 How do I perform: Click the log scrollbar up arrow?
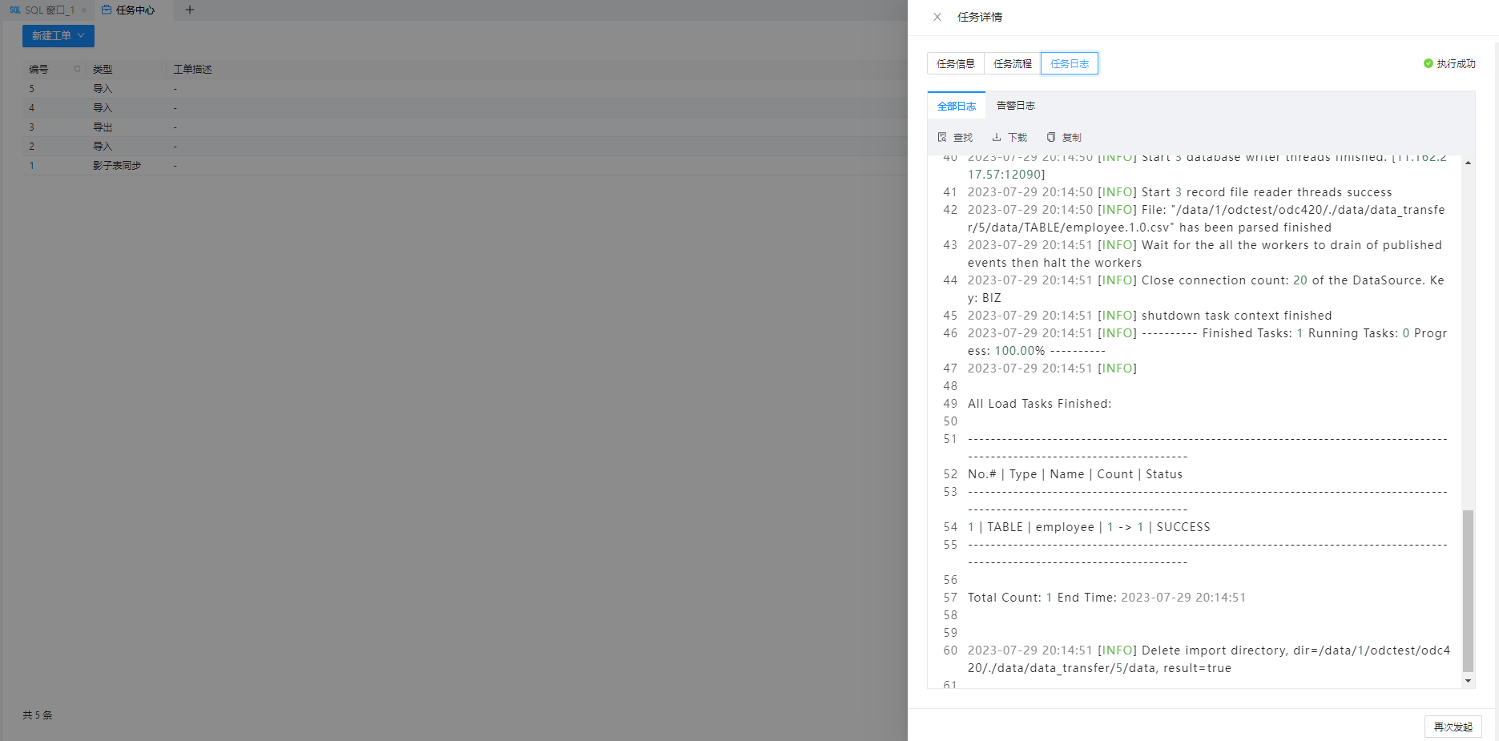point(1468,163)
